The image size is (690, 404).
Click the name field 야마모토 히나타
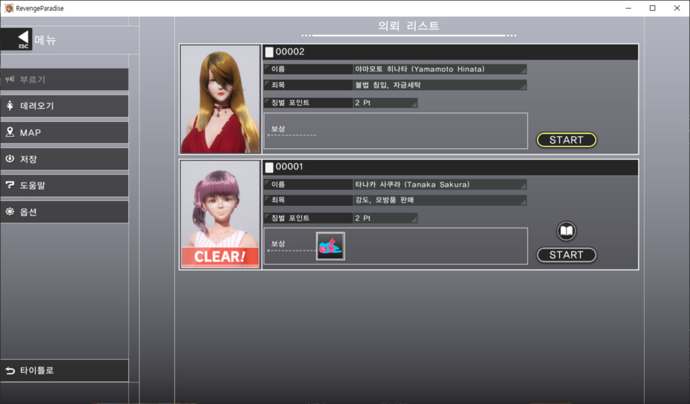tap(440, 69)
